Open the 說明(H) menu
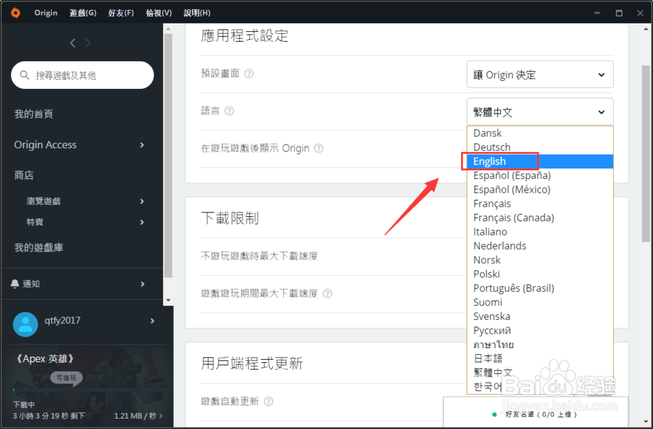653x429 pixels. tap(197, 13)
